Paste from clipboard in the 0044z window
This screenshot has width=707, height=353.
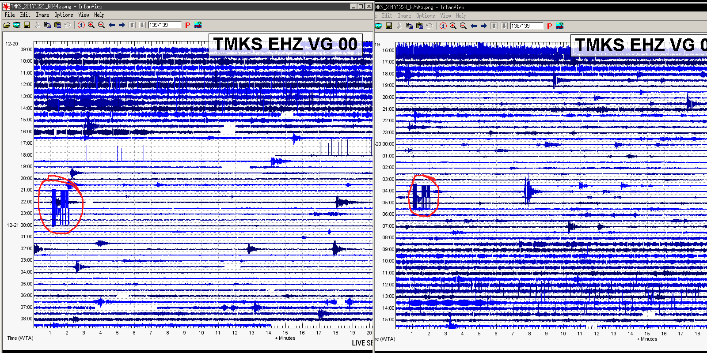tap(57, 25)
